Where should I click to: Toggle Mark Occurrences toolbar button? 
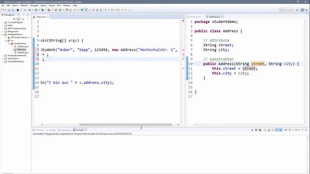[x=86, y=10]
